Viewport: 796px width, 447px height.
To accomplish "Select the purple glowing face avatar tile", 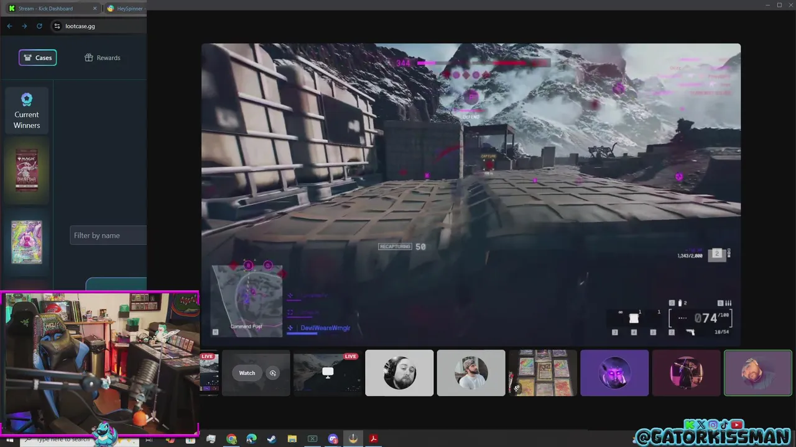I will [614, 372].
